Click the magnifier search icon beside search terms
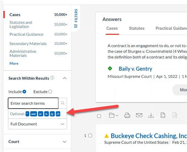The height and width of the screenshot is (152, 187). pos(62,103)
